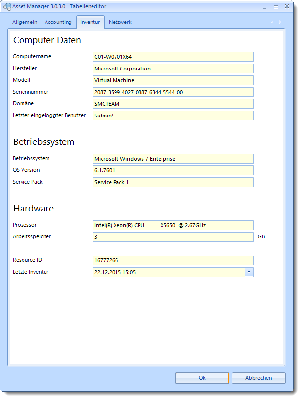Click the Ok button
This screenshot has height=399, width=301.
tap(202, 378)
